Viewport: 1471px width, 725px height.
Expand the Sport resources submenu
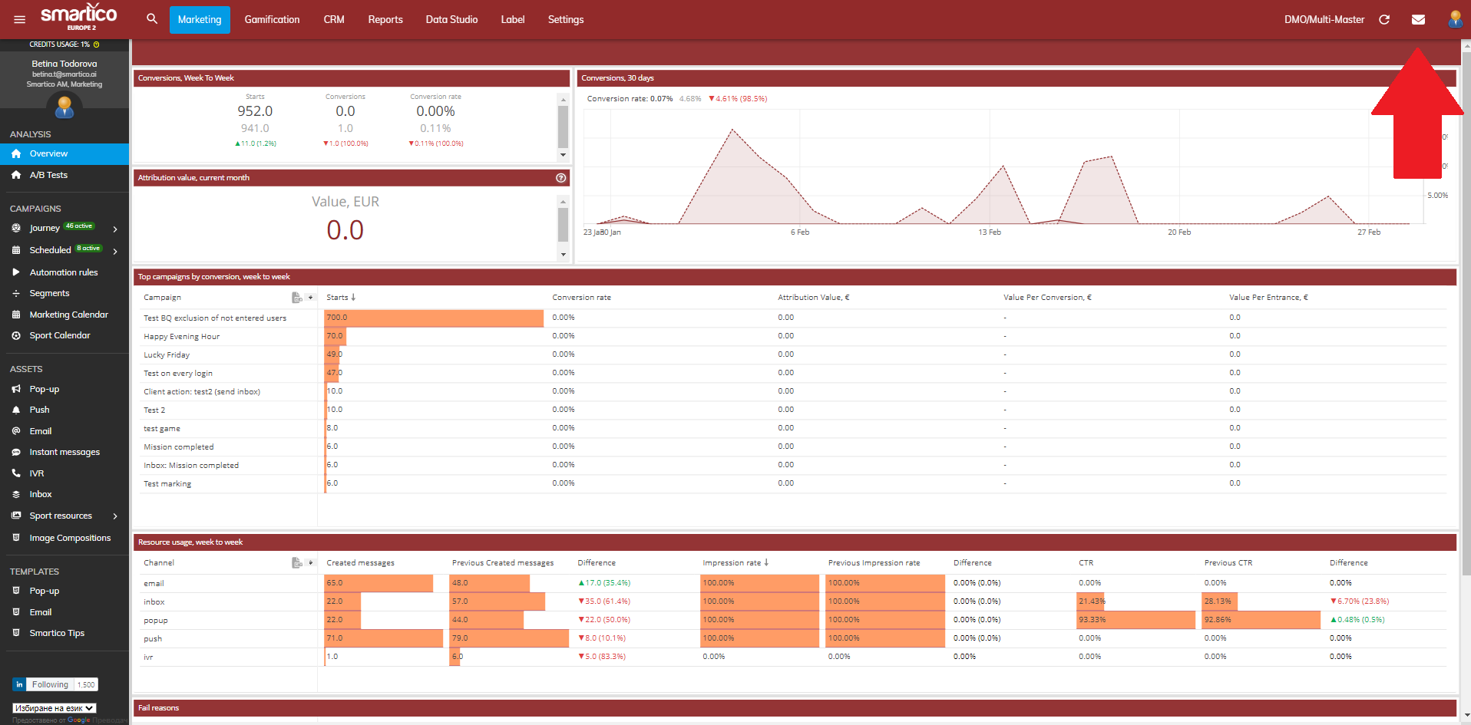click(115, 516)
